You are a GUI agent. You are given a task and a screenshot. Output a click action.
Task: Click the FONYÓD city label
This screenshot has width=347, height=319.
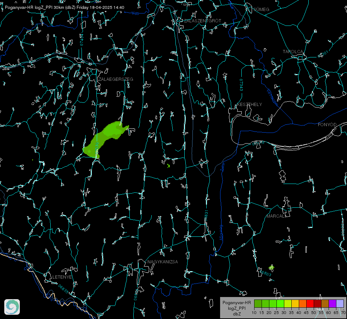pyautogui.click(x=327, y=125)
